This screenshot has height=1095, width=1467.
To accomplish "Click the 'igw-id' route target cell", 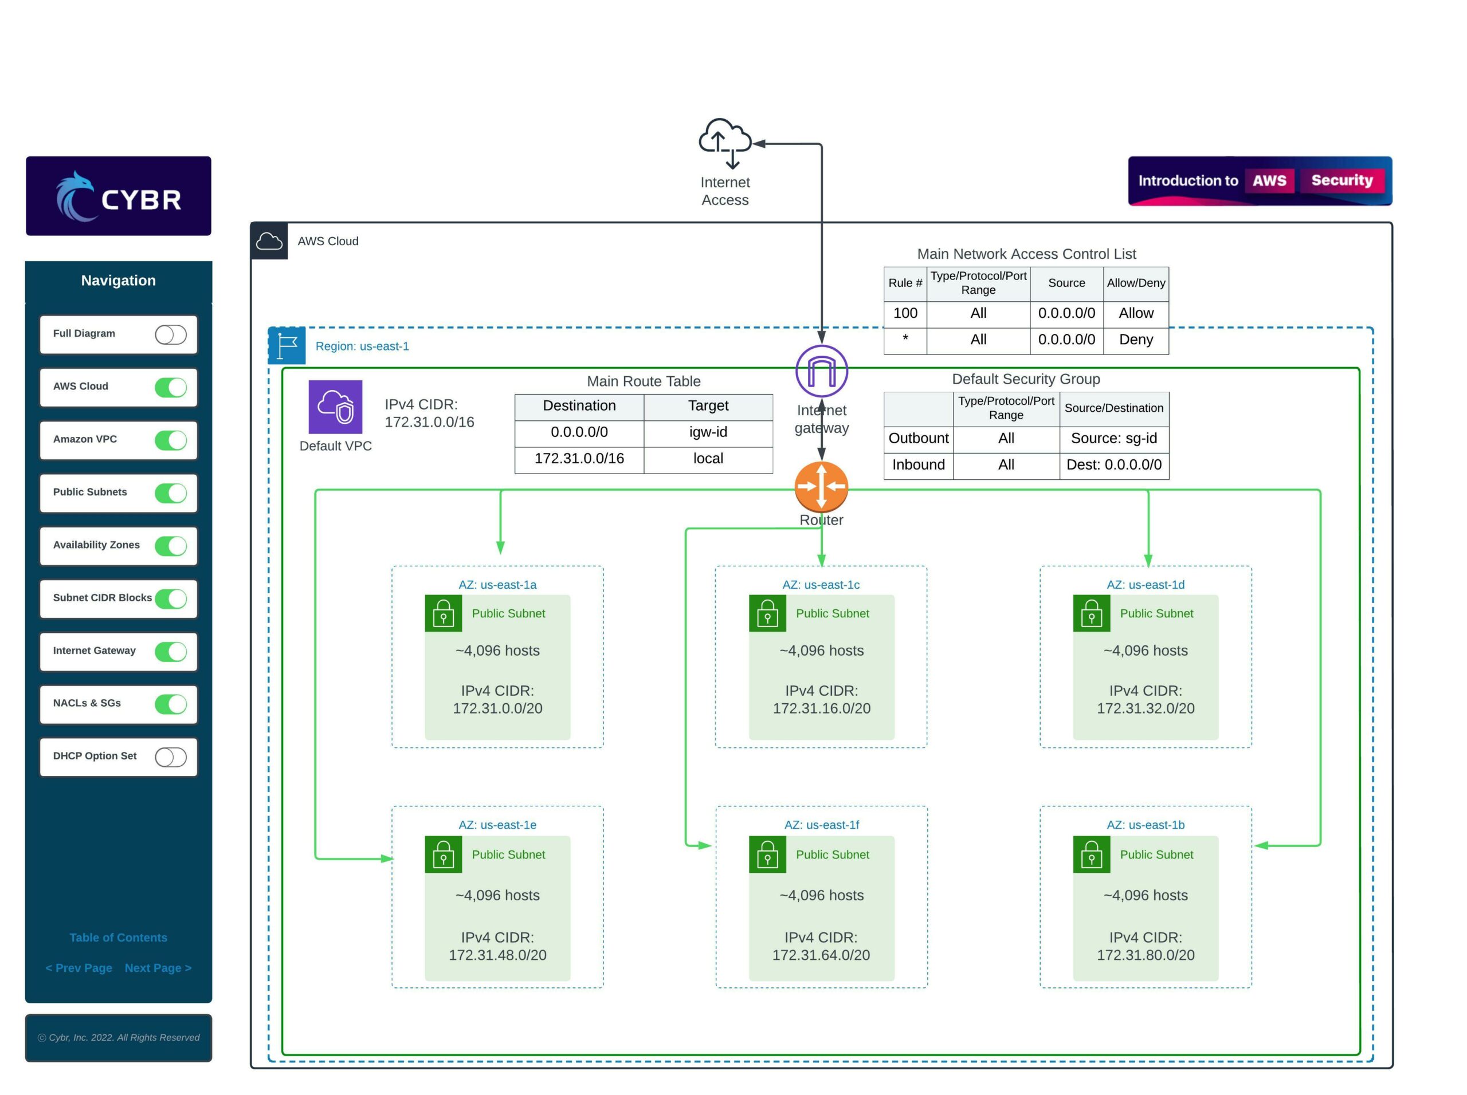I will pyautogui.click(x=708, y=432).
